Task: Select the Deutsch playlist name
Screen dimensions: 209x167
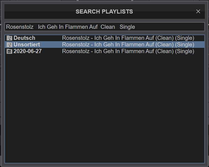Action: pos(24,38)
